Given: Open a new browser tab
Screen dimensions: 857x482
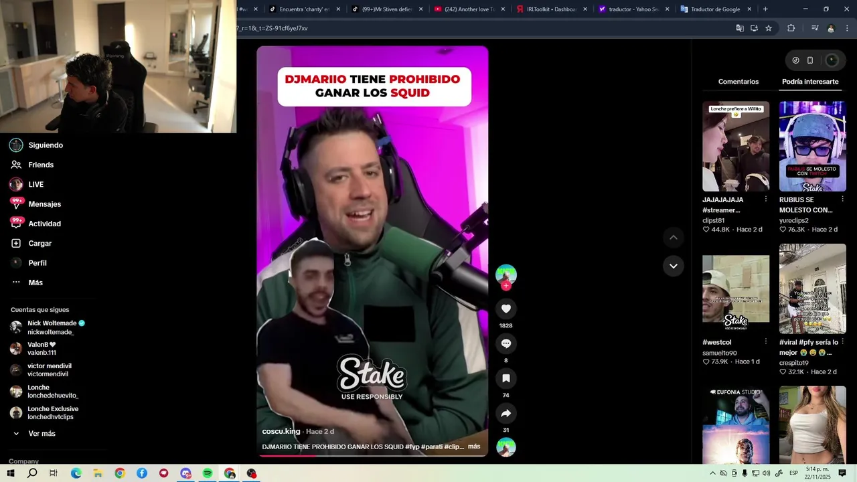Looking at the screenshot, I should coord(765,9).
